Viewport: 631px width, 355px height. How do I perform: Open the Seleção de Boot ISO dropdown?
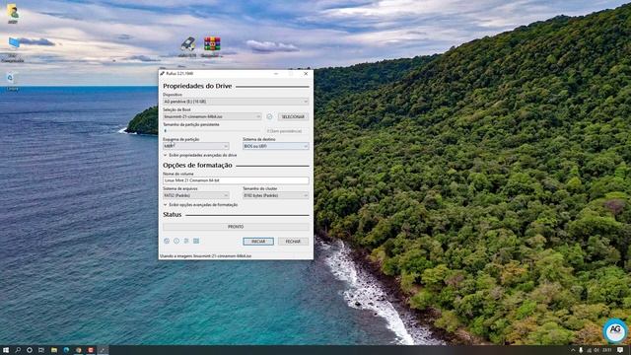point(212,116)
